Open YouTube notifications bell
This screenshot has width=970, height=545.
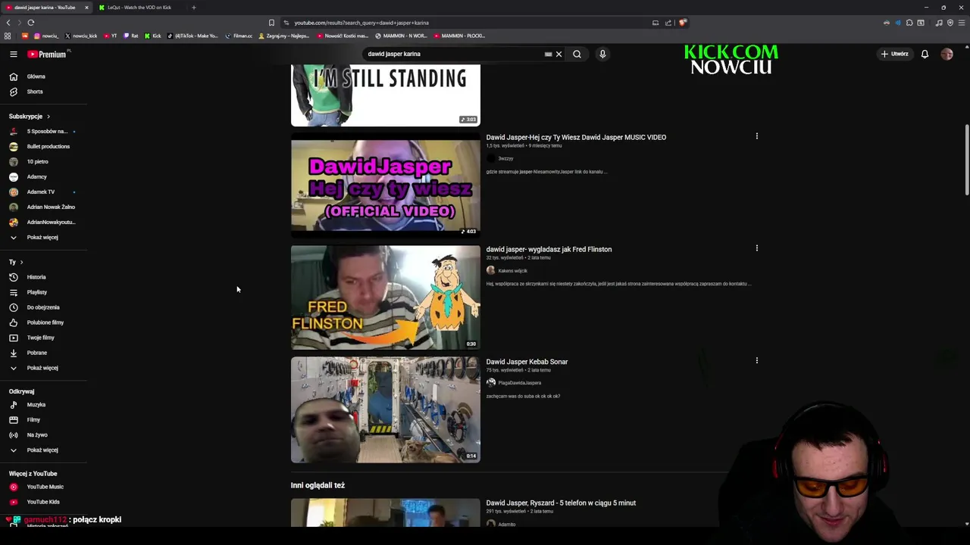[x=925, y=54]
